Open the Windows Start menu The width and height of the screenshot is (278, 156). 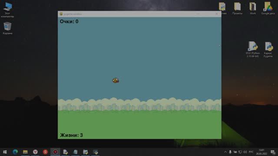click(5, 152)
